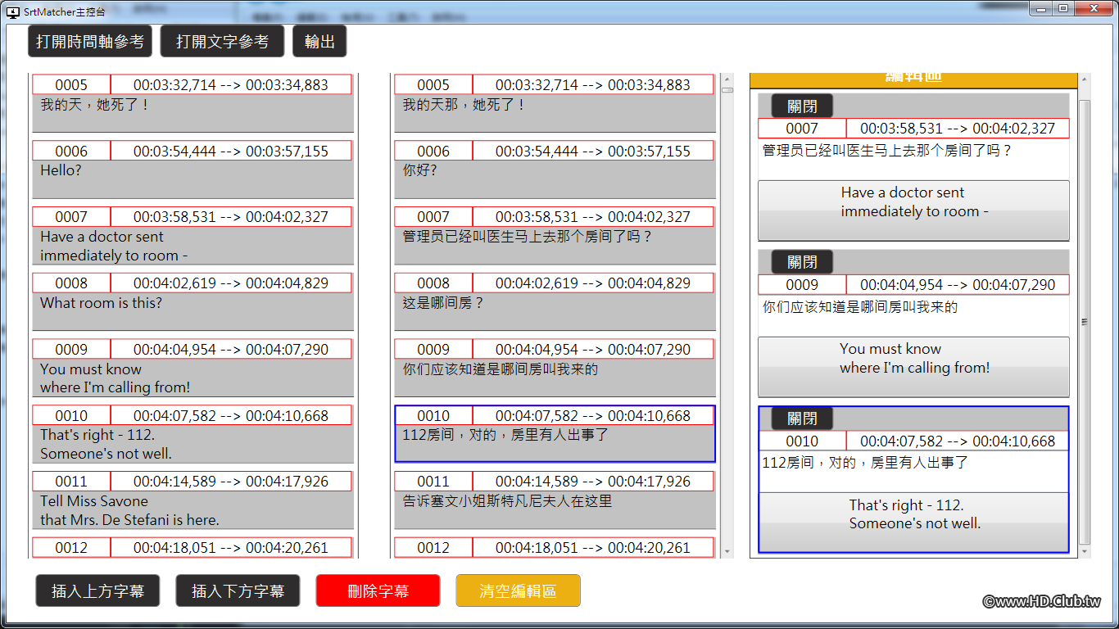The image size is (1119, 629).
Task: Close the editor entry 0007 with 關閉
Action: coord(802,106)
